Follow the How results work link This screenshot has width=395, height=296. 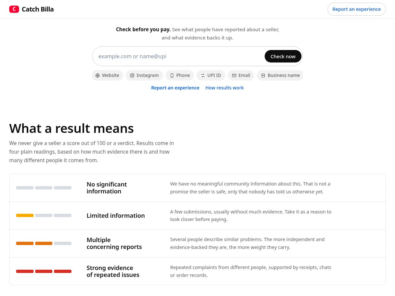(x=224, y=88)
